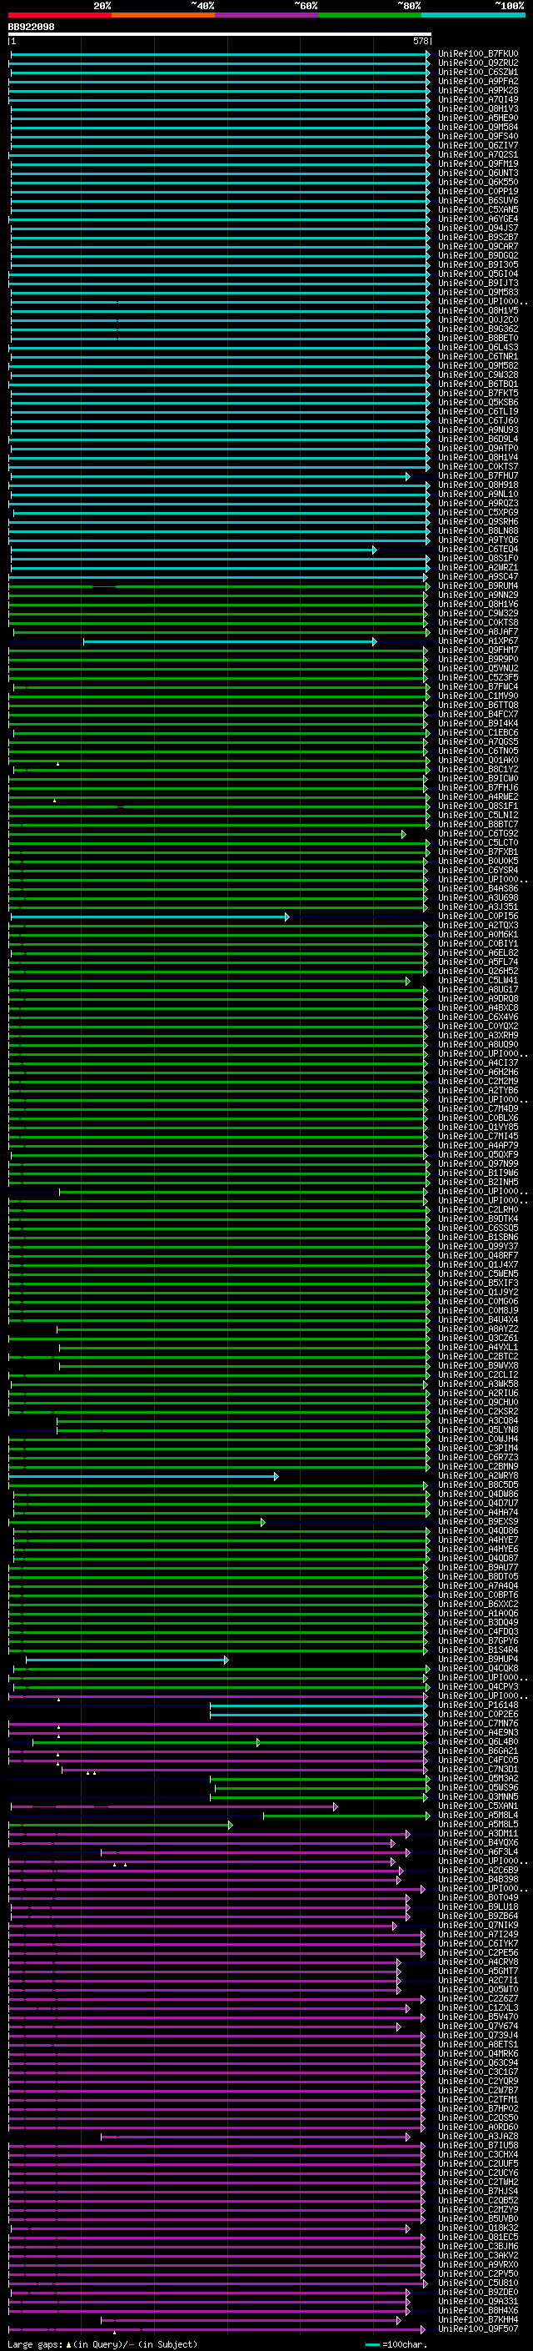Image resolution: width=533 pixels, height=2351 pixels.
Task: Click label UniRef100_A4RWE2
Action: coord(477,796)
